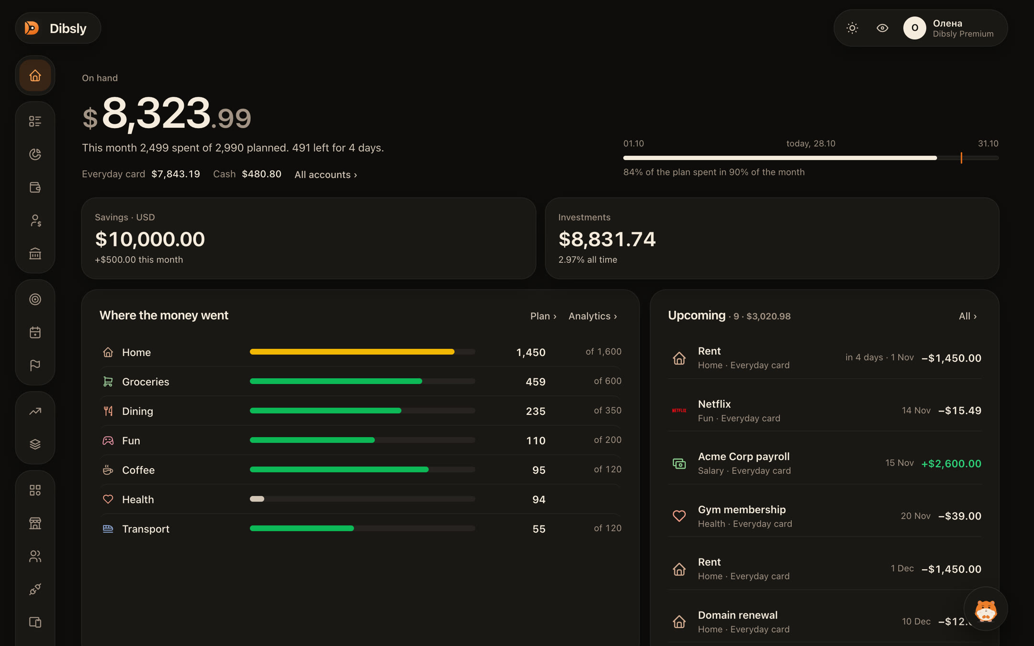The image size is (1034, 646).
Task: Open the Analytics link
Action: (593, 316)
